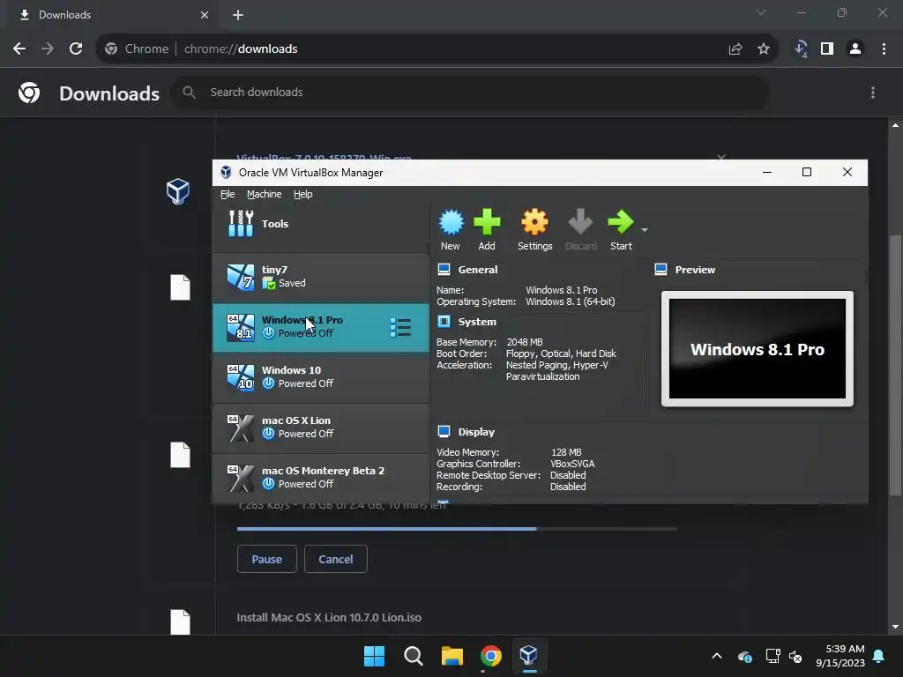Open a new Chrome tab
The image size is (903, 677).
[x=238, y=15]
